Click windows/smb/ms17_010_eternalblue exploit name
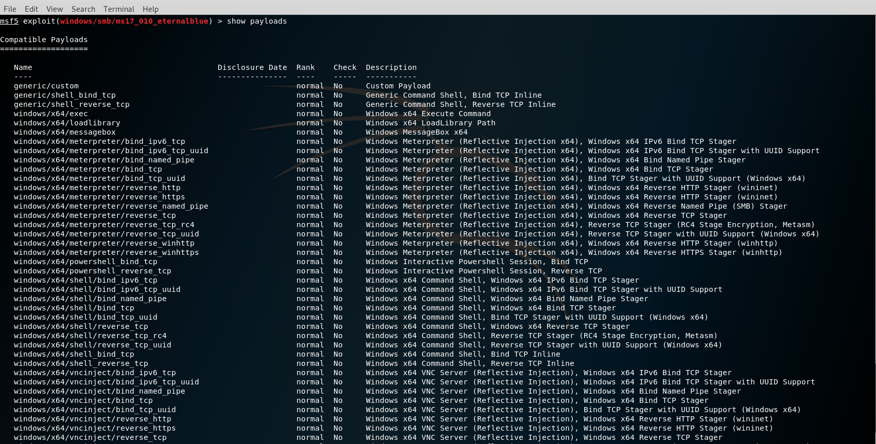876x444 pixels. pos(134,21)
